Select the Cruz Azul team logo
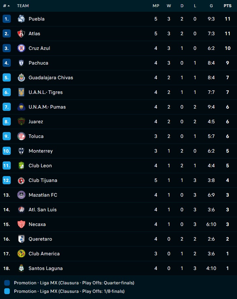The height and width of the screenshot is (299, 237). (x=21, y=48)
